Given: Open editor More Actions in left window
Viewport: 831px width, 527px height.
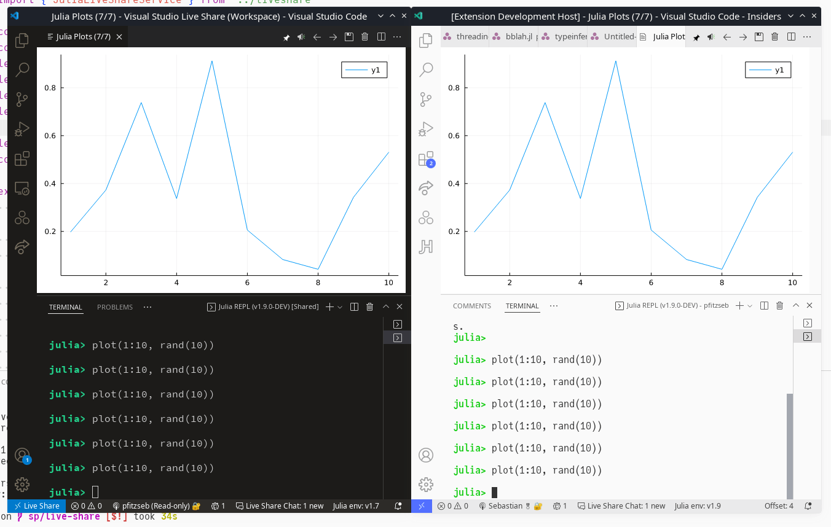Looking at the screenshot, I should (397, 37).
